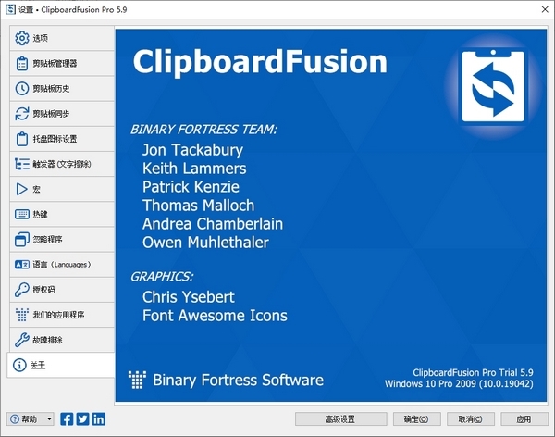Click the Binary Fortress Software text
555x437 pixels.
tap(239, 380)
